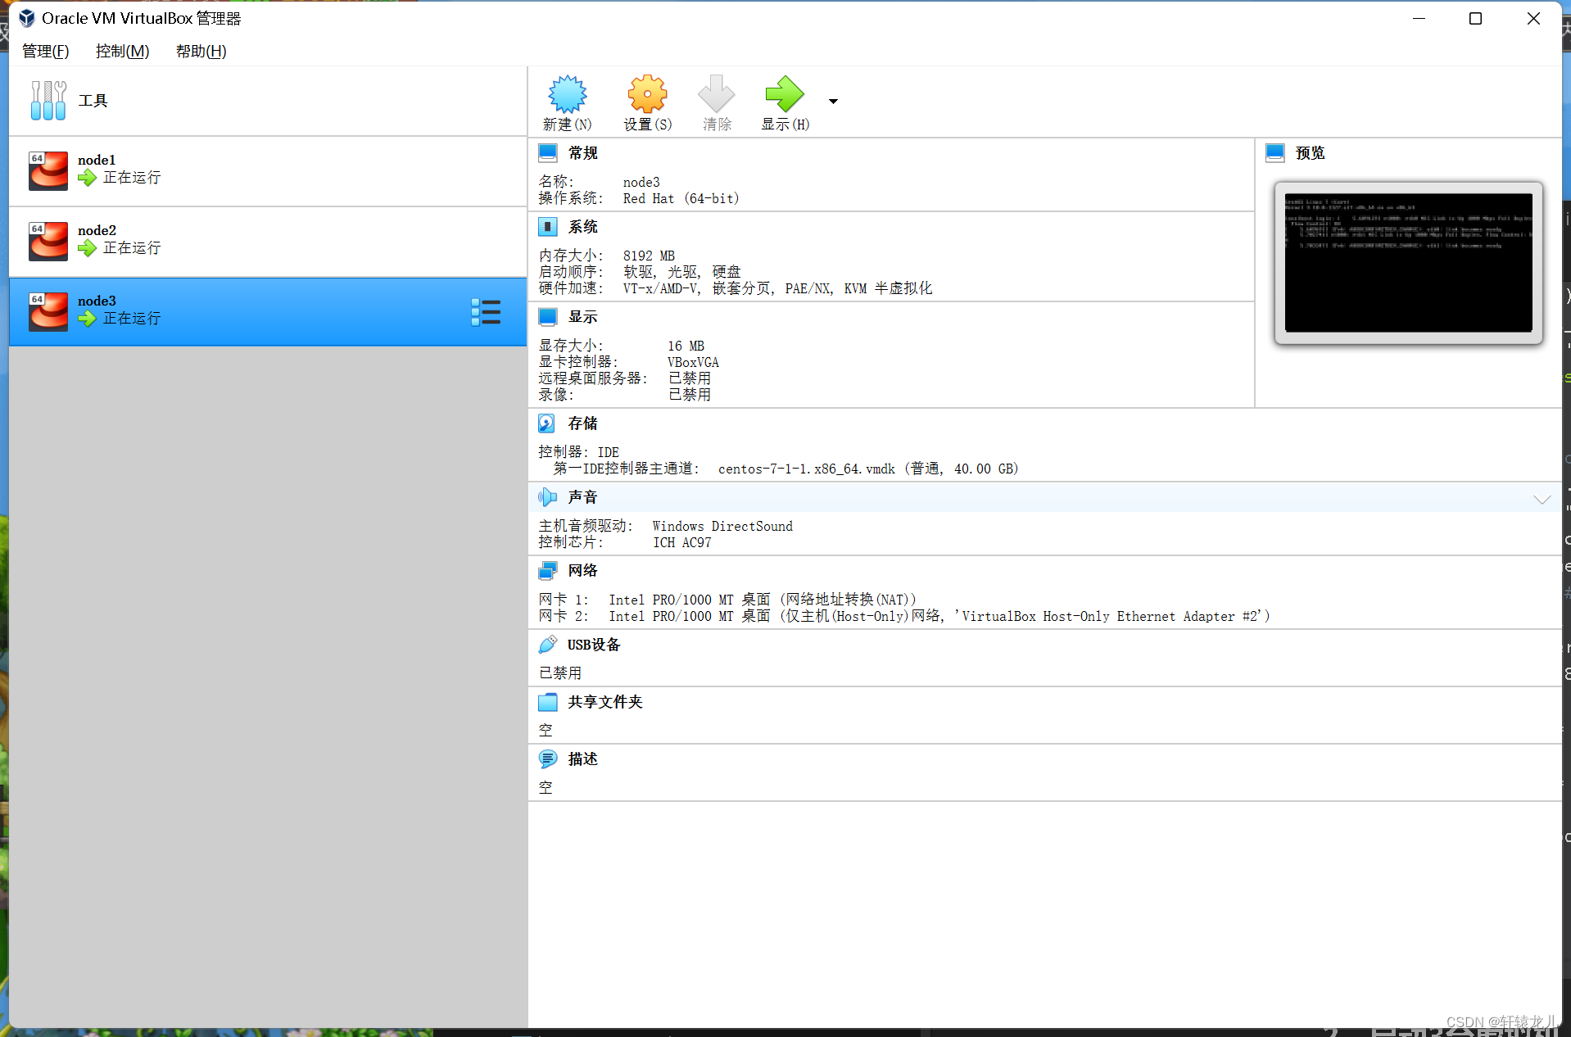This screenshot has width=1571, height=1037.
Task: Close the VirtualBox manager window
Action: click(1533, 18)
